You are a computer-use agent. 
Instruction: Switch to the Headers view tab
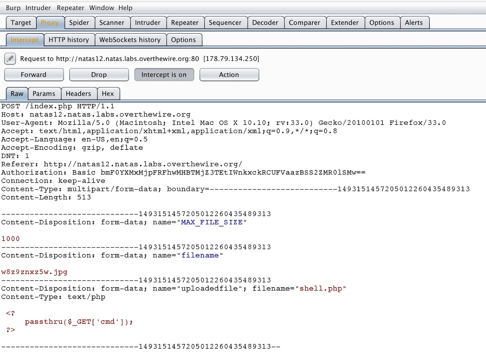78,94
